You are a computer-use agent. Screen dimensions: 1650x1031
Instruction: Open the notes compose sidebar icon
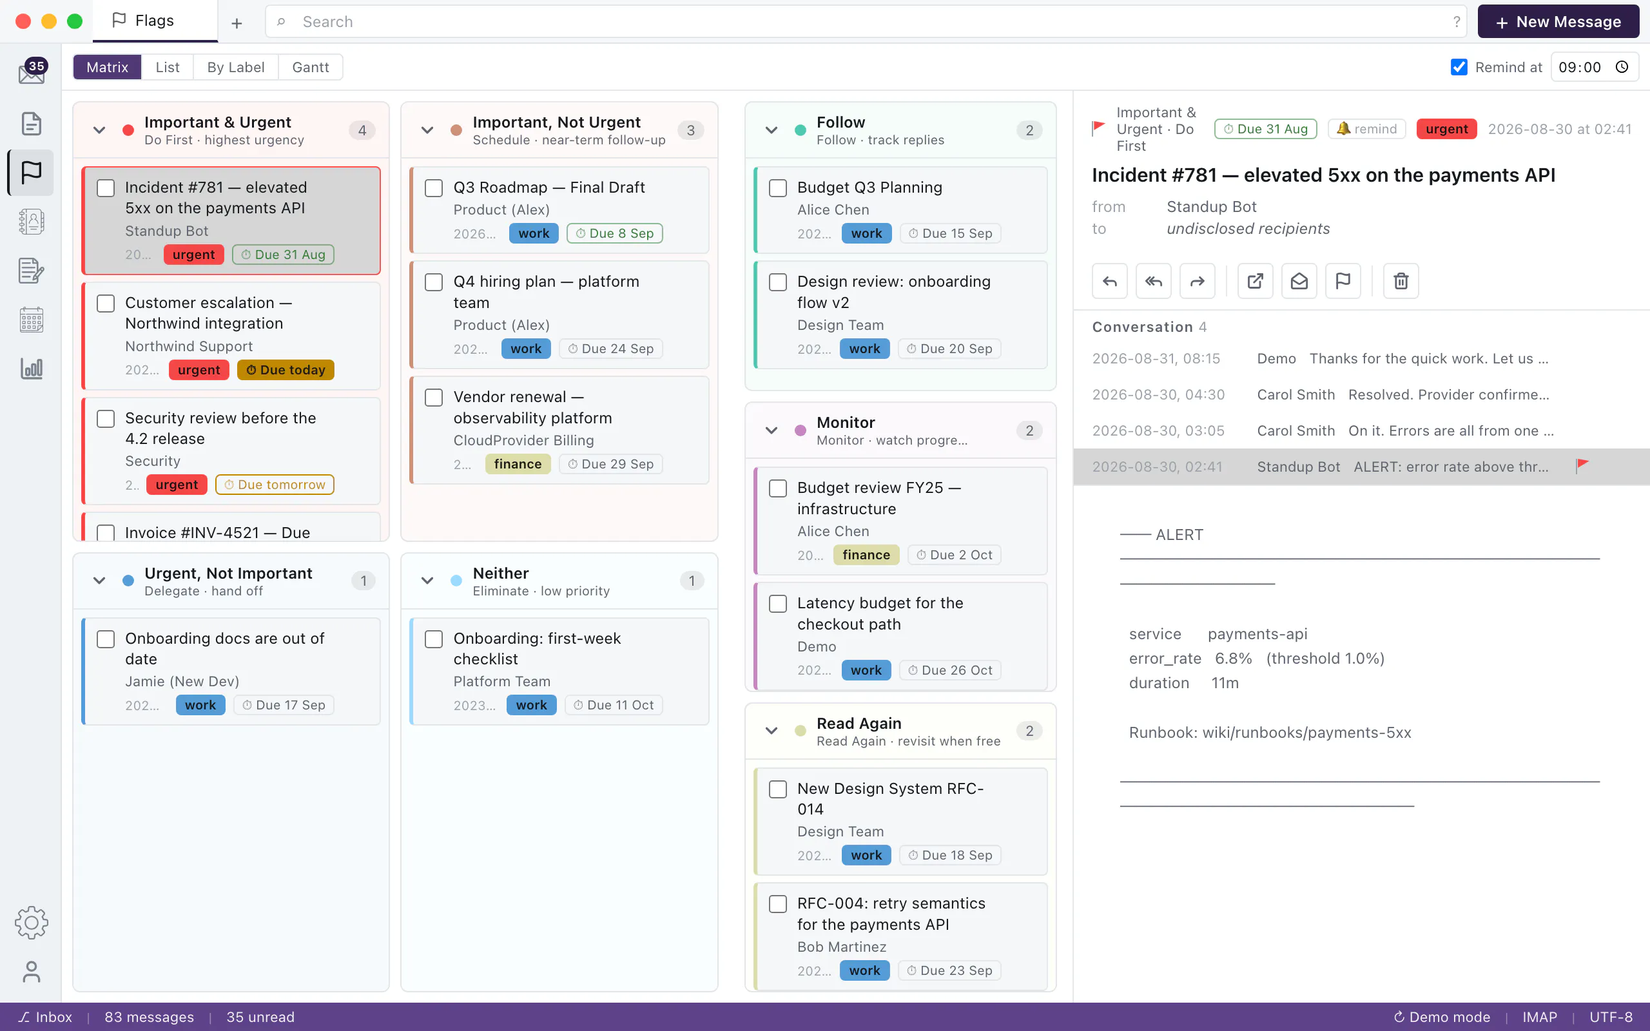coord(32,271)
